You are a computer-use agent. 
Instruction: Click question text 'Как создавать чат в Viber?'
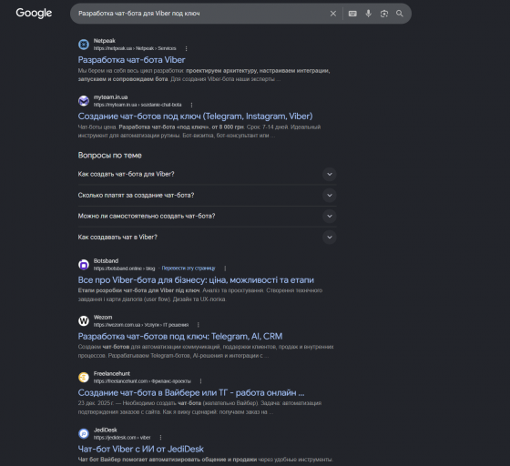click(x=117, y=238)
